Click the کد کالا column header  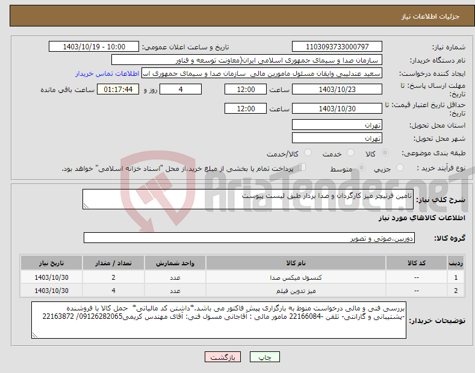point(417,263)
